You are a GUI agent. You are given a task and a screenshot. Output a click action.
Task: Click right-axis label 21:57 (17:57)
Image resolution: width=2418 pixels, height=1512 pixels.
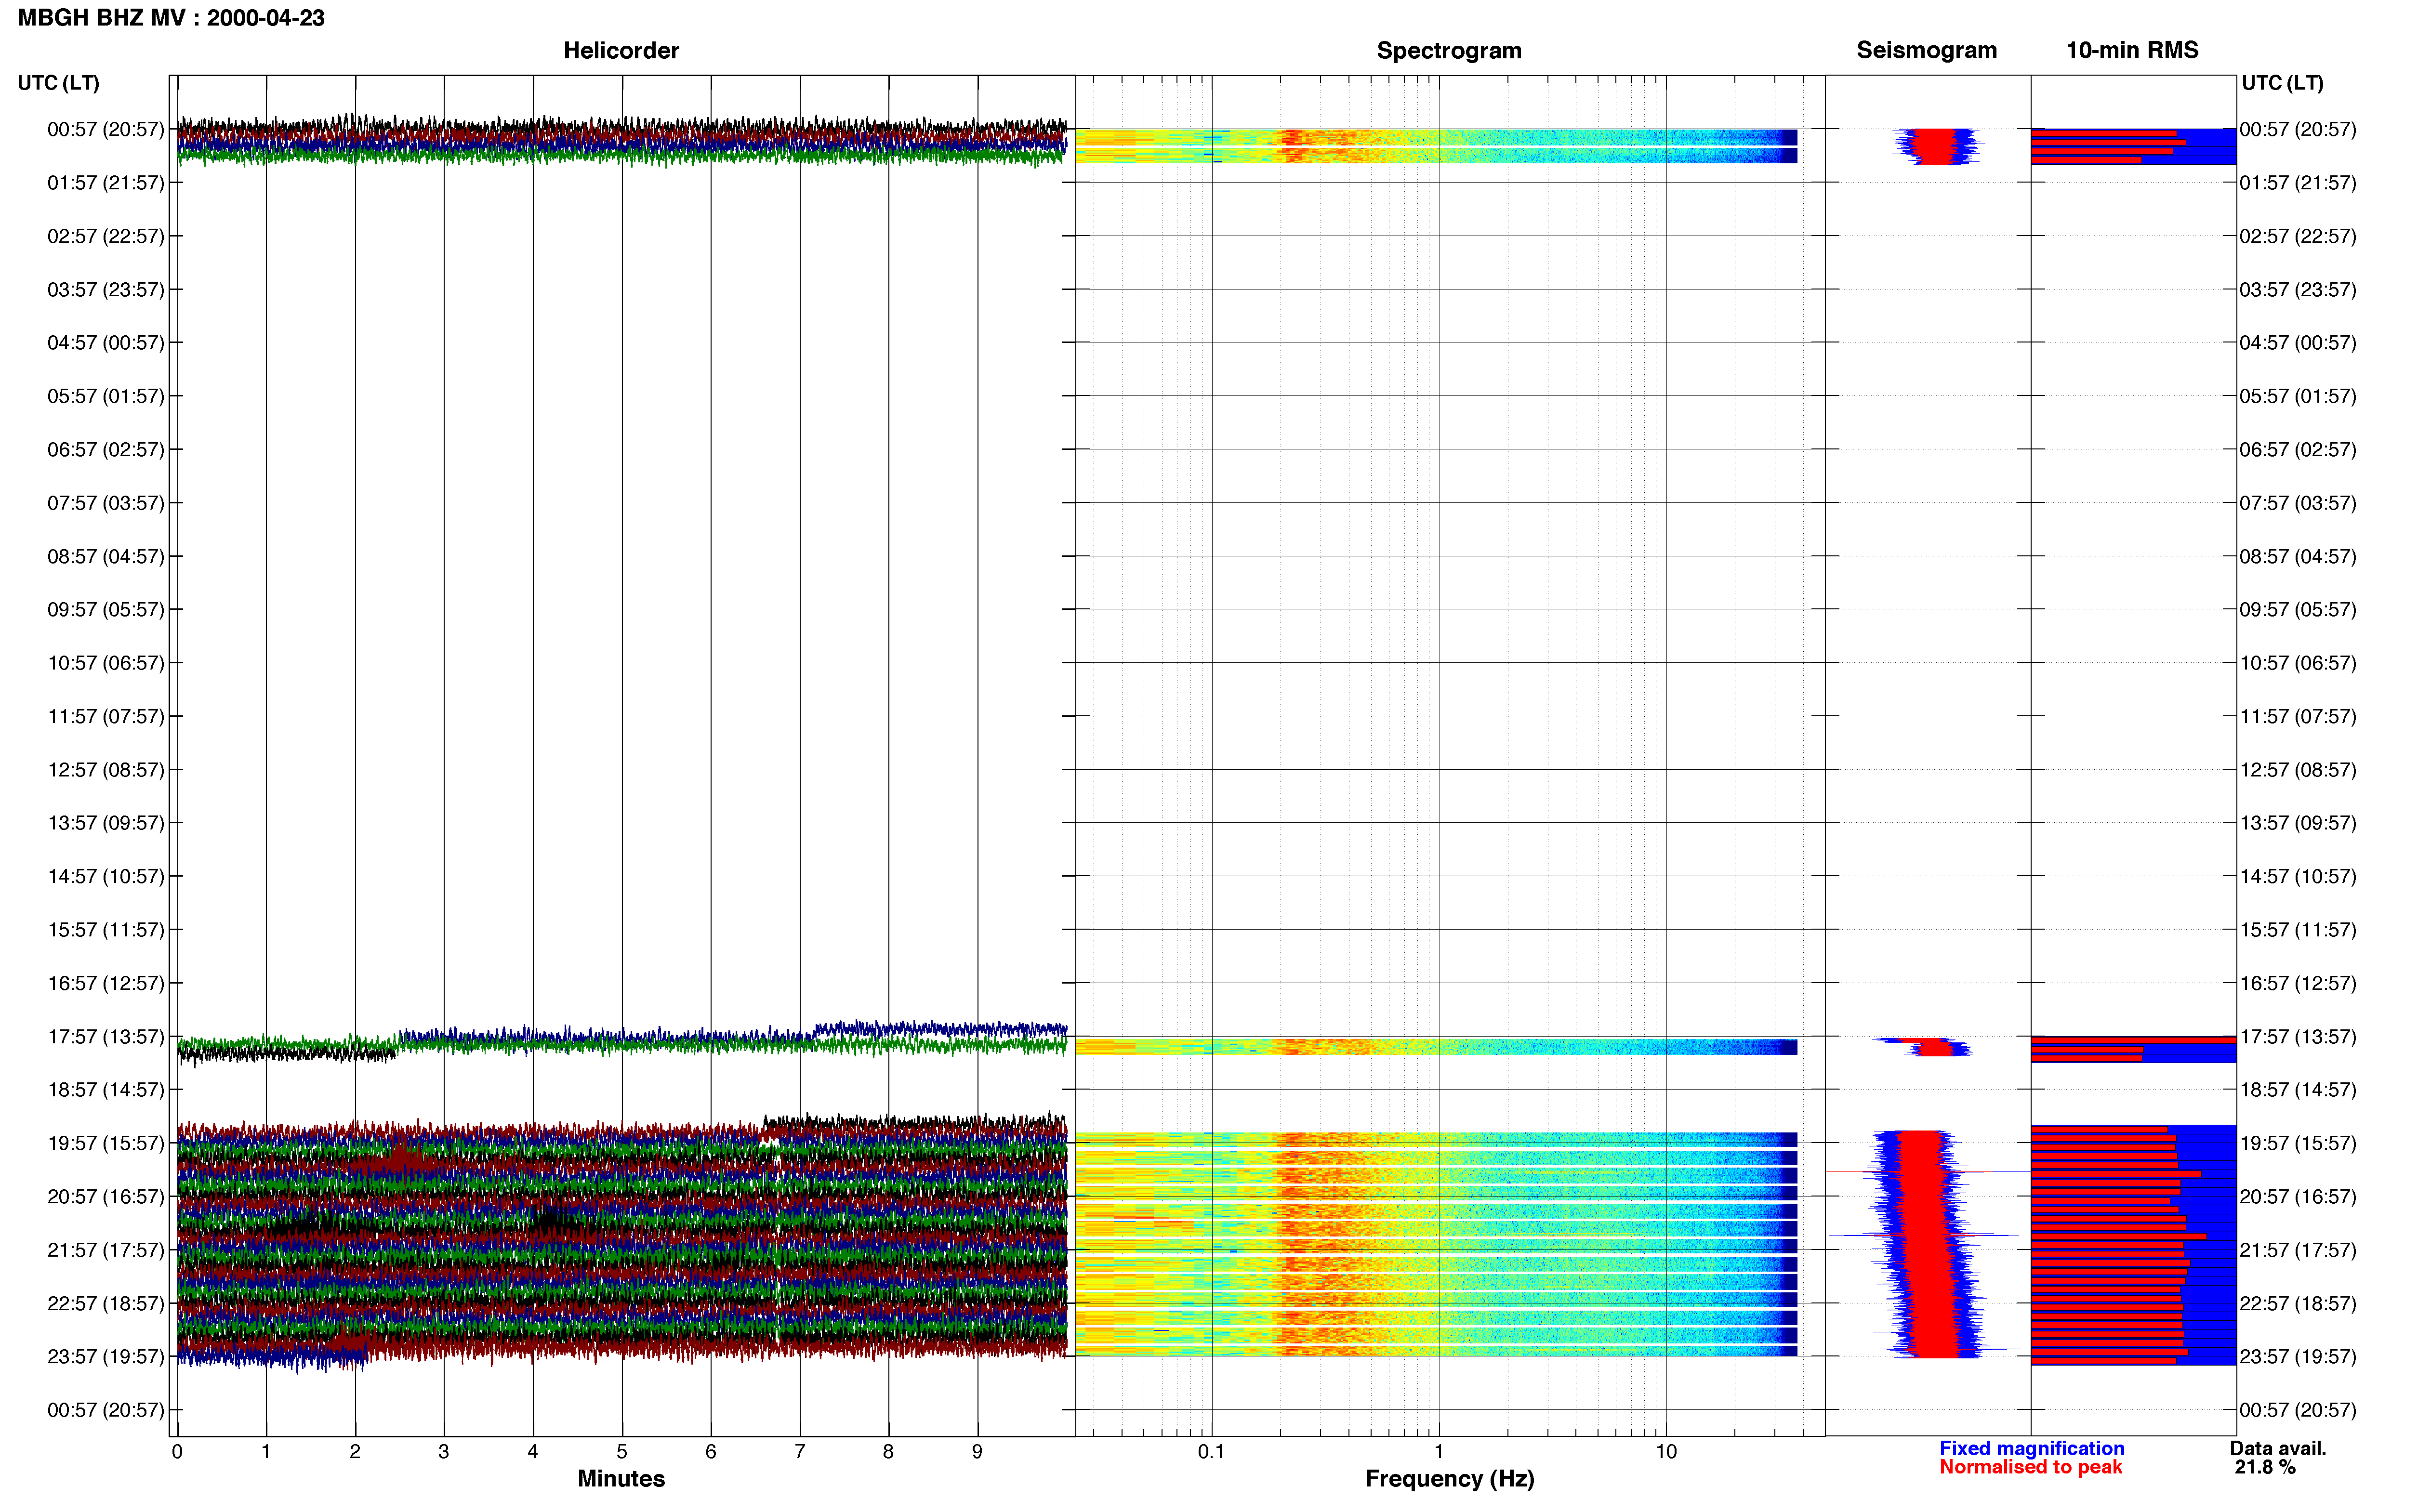coord(2298,1250)
